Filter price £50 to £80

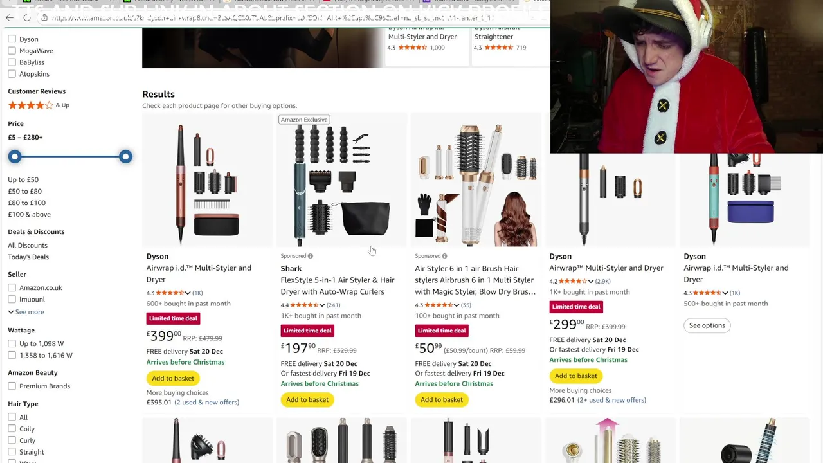[24, 191]
